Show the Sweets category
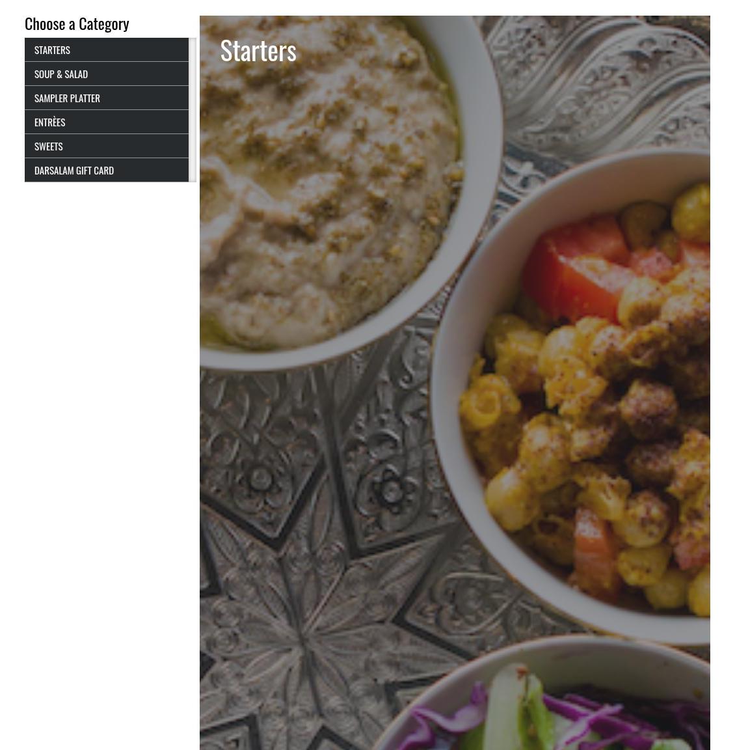The width and height of the screenshot is (735, 750). click(107, 146)
